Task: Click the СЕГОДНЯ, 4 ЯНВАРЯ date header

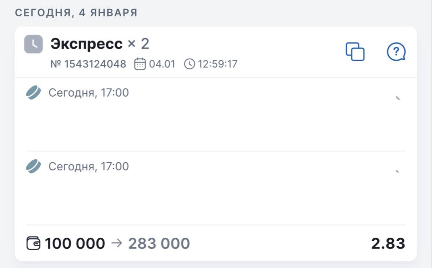Action: coord(76,13)
